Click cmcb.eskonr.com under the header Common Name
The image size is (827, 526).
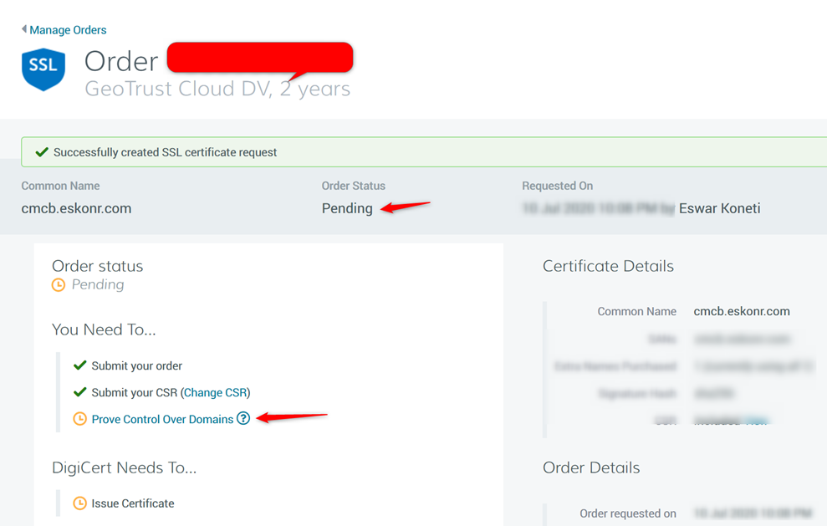click(x=76, y=208)
